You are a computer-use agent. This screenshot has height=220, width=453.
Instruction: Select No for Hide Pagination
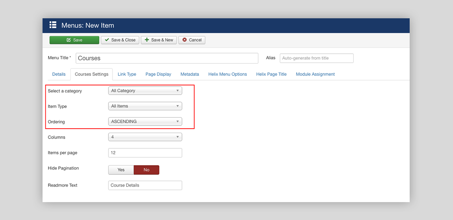[x=146, y=170]
